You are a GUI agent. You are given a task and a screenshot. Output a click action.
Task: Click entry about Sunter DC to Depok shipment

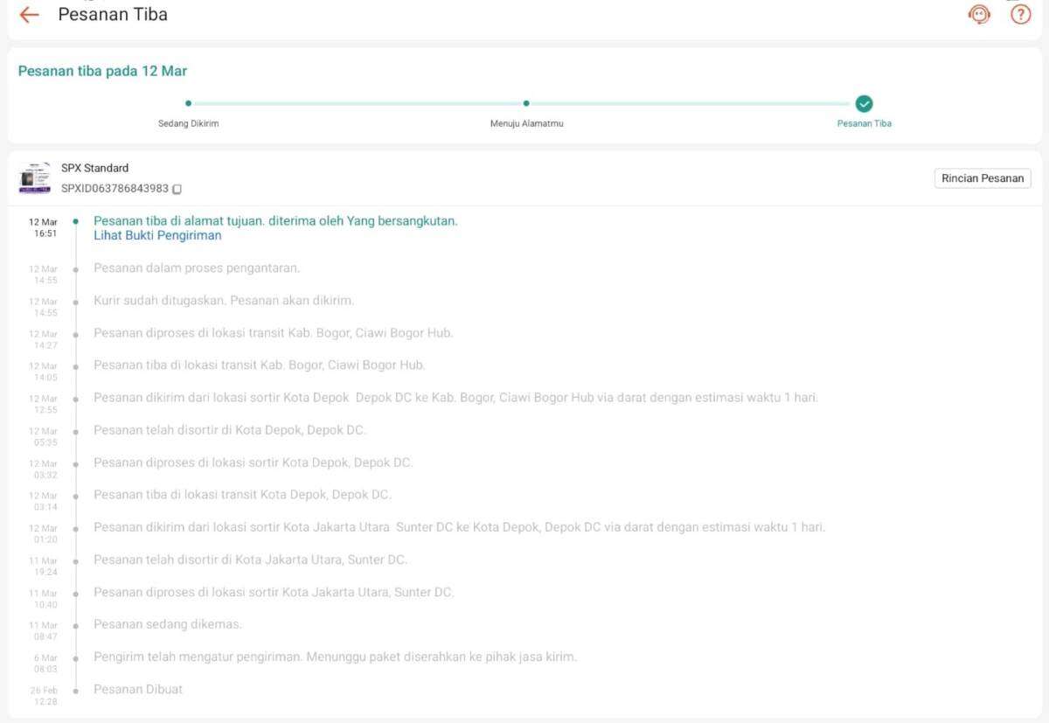pyautogui.click(x=459, y=527)
